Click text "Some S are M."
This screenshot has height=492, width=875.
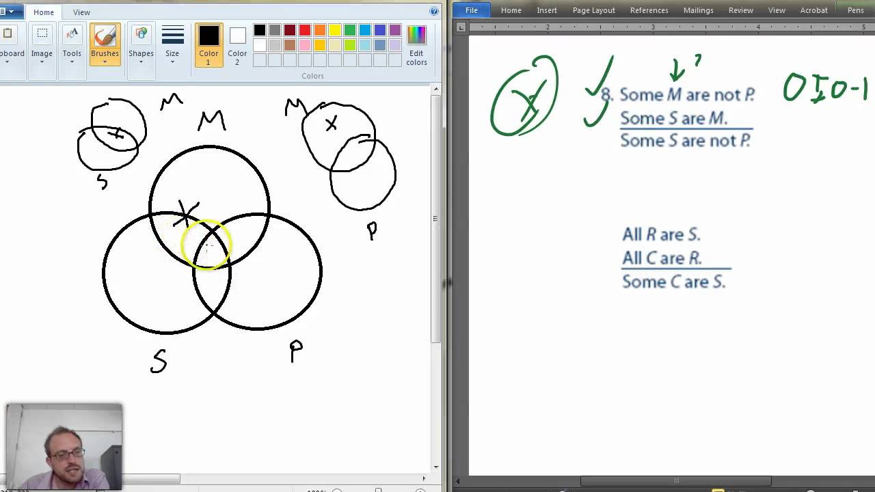pyautogui.click(x=673, y=118)
